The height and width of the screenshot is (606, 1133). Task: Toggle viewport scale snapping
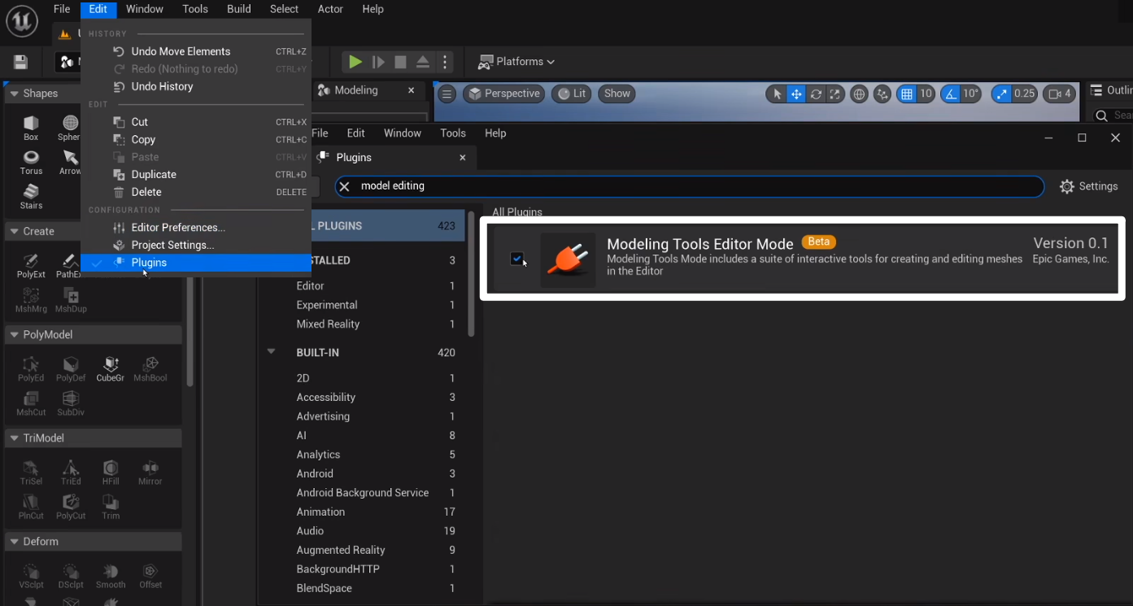tap(1001, 94)
